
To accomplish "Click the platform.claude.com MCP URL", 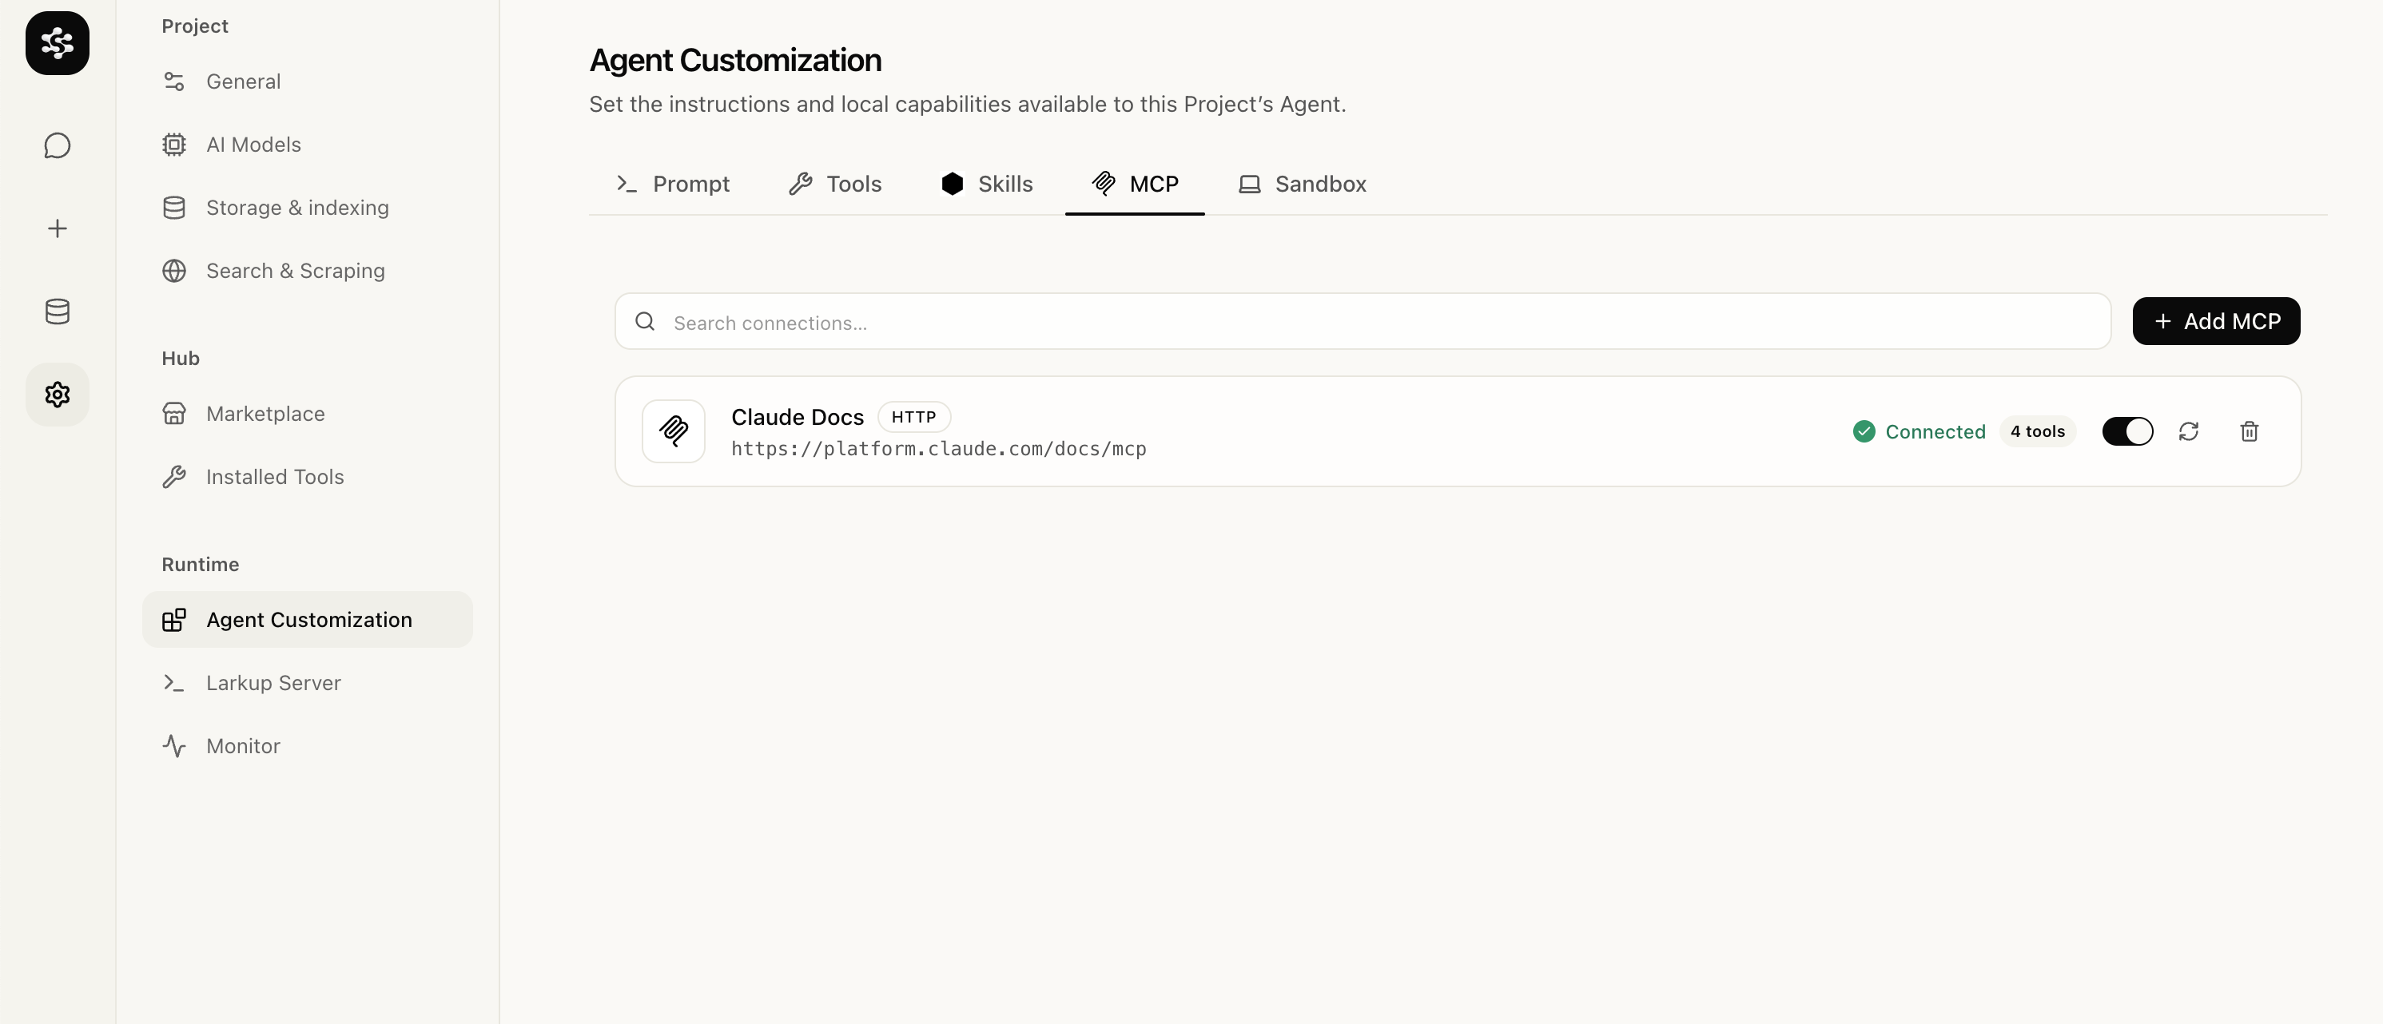I will coord(938,449).
